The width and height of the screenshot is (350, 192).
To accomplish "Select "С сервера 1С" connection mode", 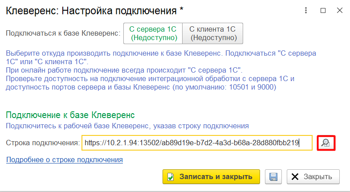I will pyautogui.click(x=153, y=33).
